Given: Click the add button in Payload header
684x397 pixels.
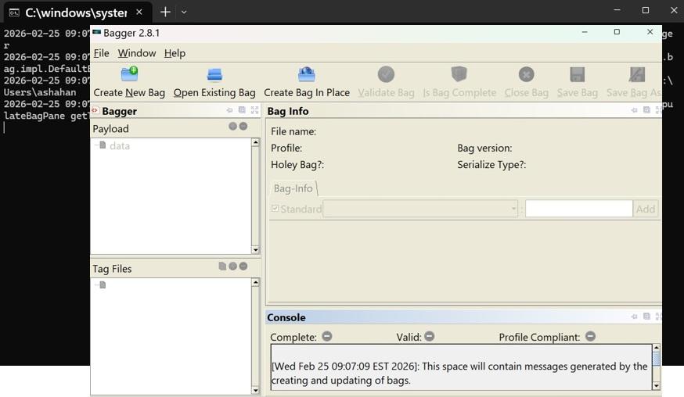Looking at the screenshot, I should [233, 126].
